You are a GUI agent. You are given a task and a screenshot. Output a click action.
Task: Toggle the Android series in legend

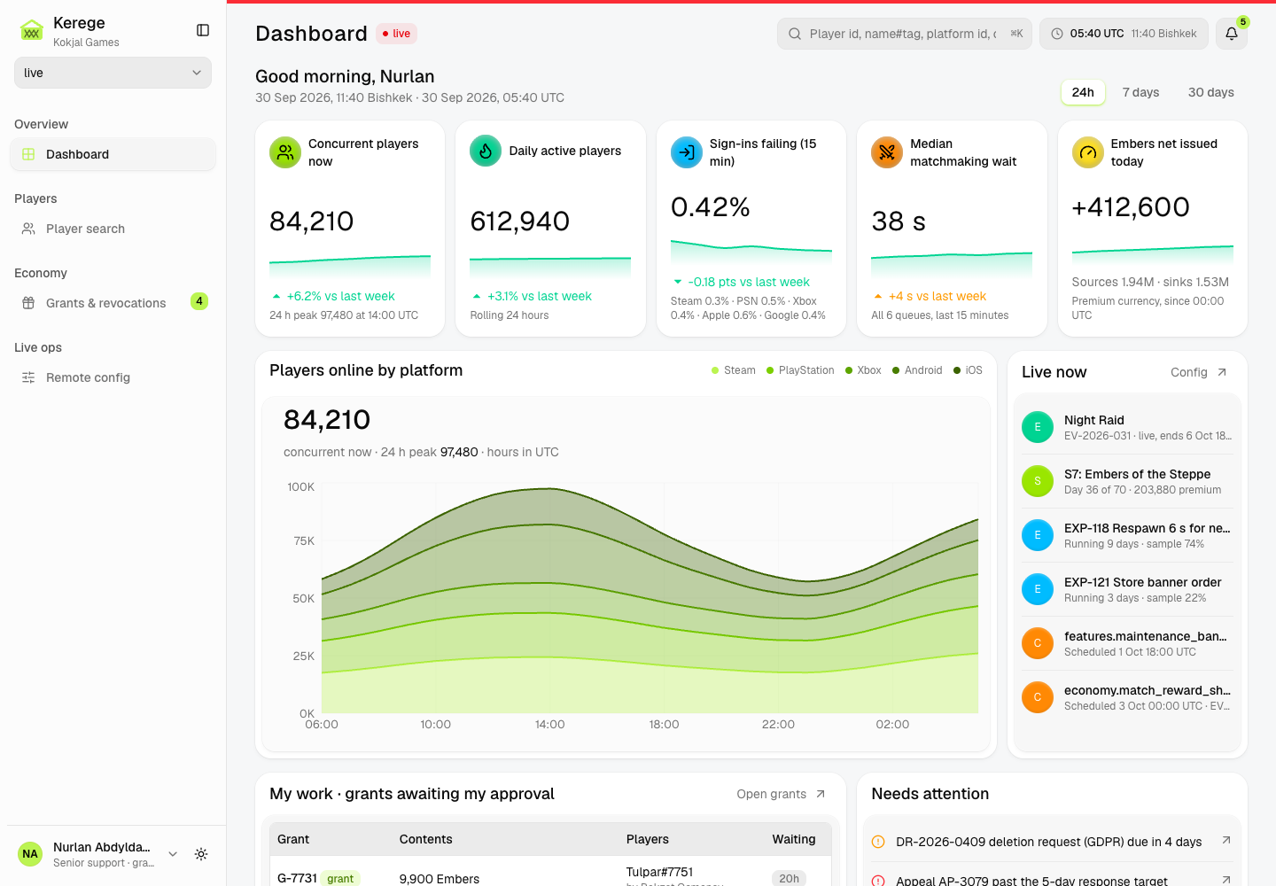tap(917, 370)
